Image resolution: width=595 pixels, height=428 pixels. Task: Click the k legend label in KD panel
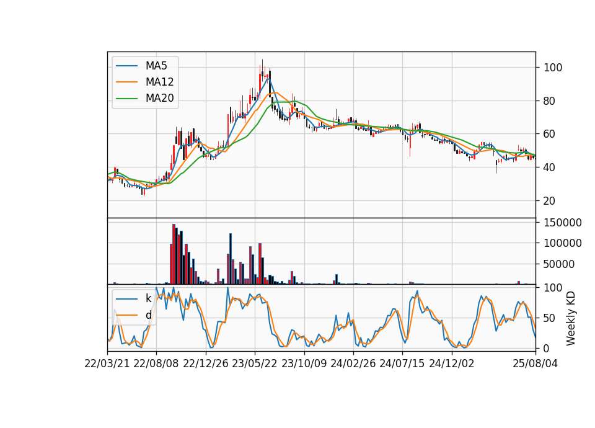point(148,299)
